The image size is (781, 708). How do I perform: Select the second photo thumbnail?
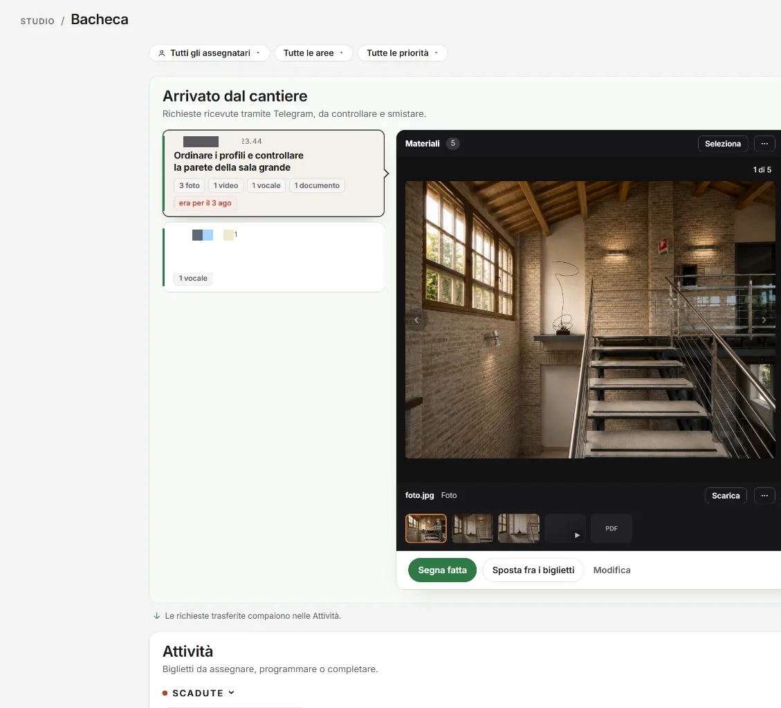(x=472, y=528)
